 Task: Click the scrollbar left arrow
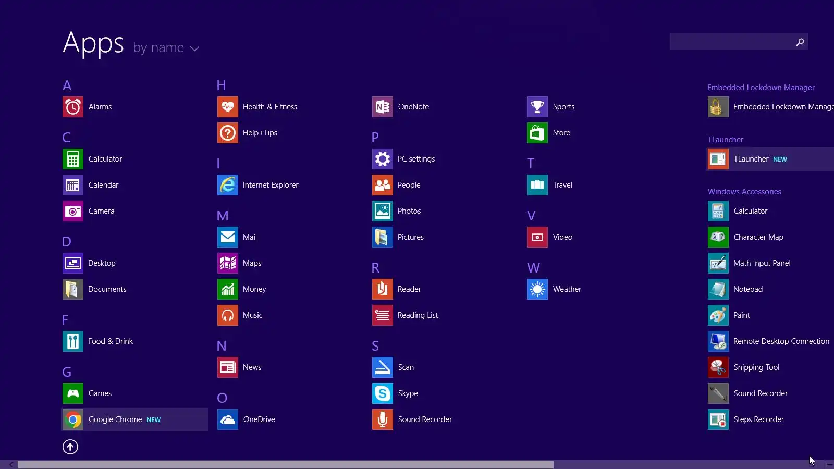(10, 464)
